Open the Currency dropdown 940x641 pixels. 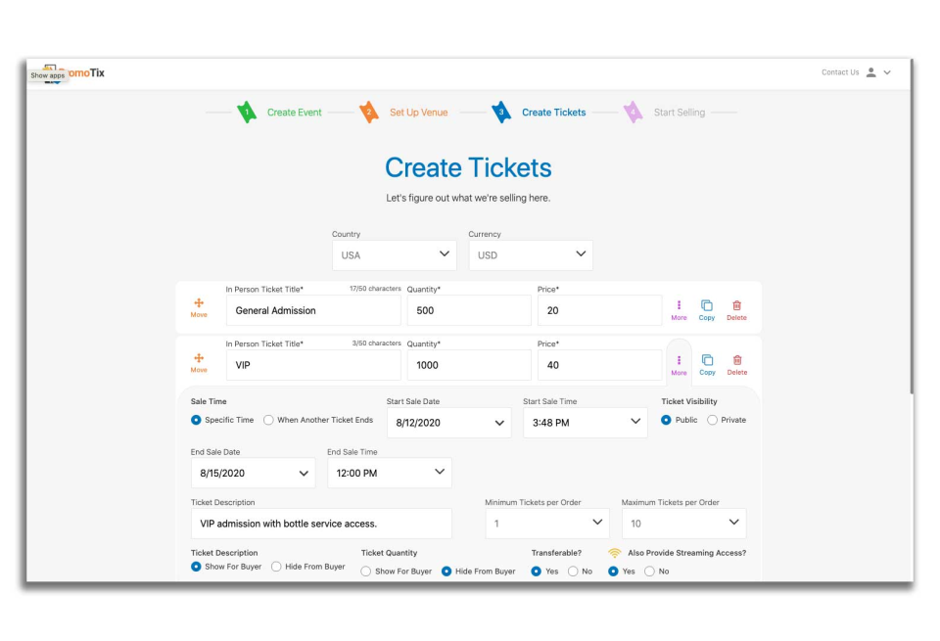531,254
